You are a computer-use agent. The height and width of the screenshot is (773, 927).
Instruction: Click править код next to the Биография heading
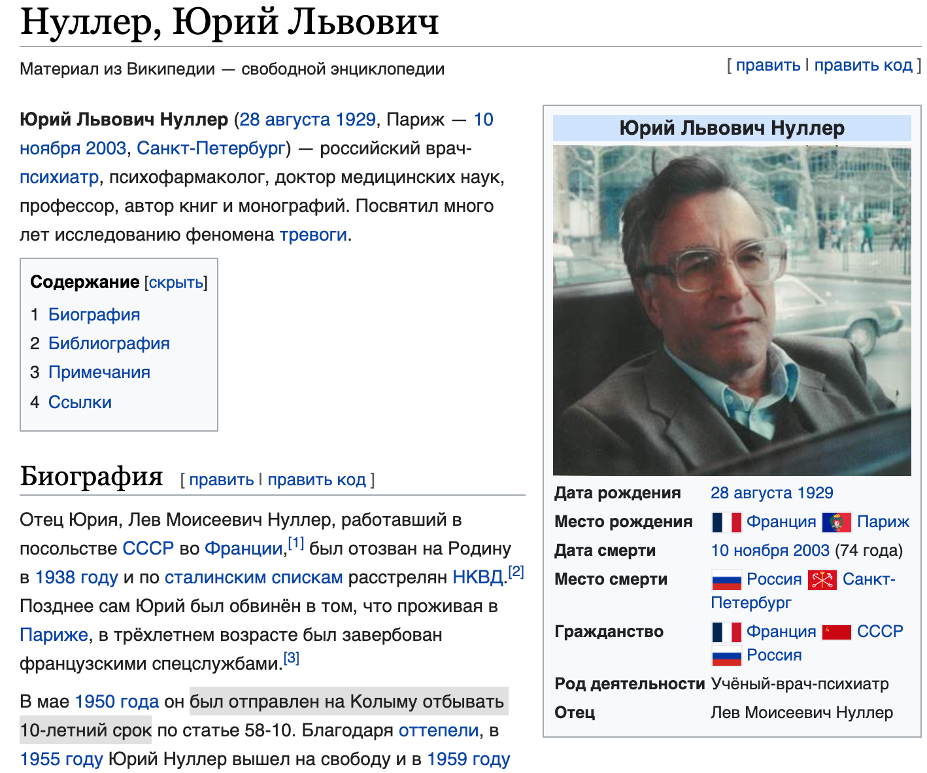316,480
